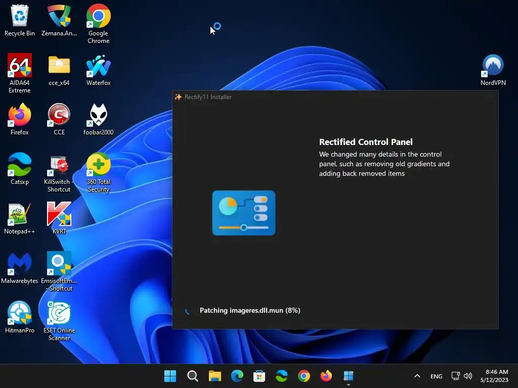Select the cce_x64 folder on desktop
The height and width of the screenshot is (388, 518).
point(59,70)
